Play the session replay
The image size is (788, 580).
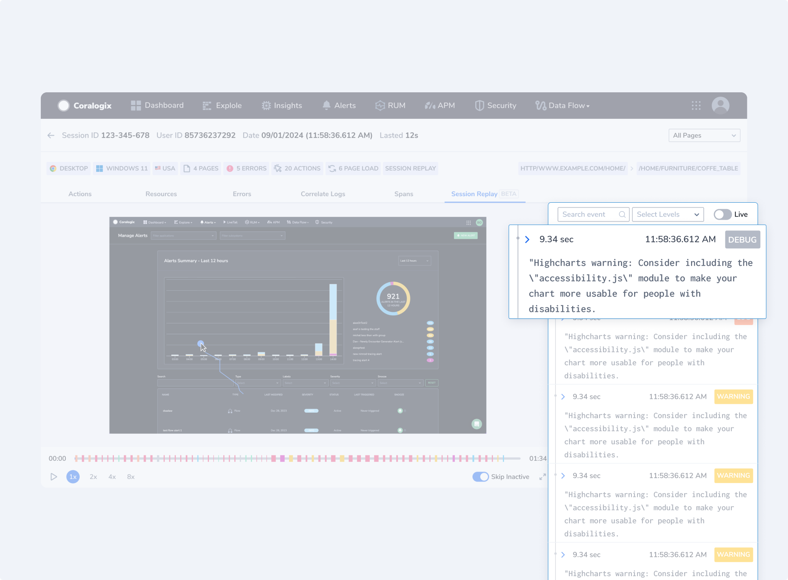coord(54,477)
